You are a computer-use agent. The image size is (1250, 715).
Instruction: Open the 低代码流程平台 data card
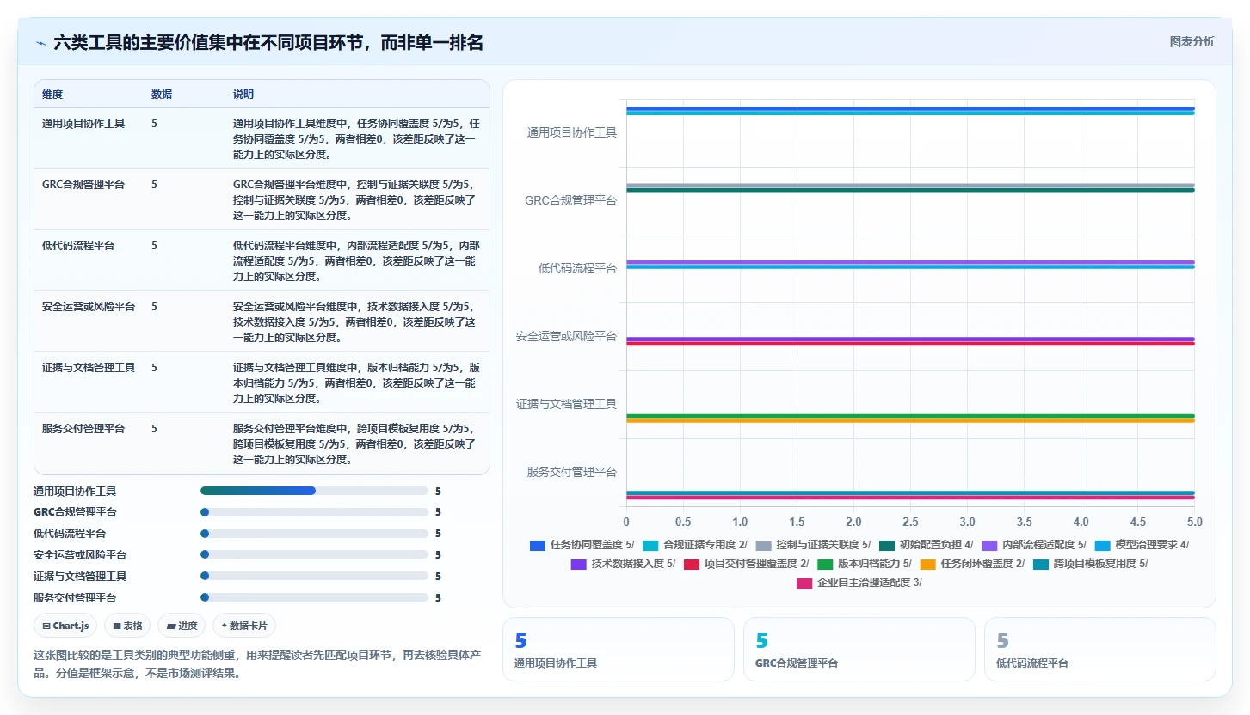1099,649
